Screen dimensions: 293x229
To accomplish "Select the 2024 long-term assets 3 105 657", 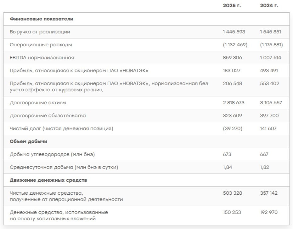I will [x=271, y=103].
